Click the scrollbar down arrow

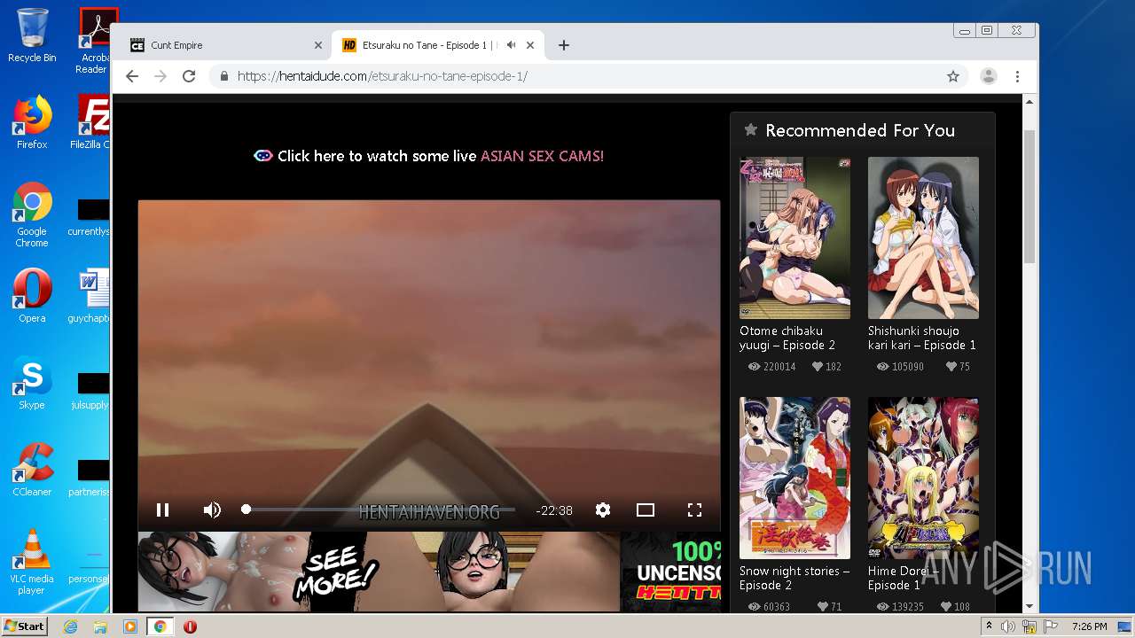[x=1029, y=606]
